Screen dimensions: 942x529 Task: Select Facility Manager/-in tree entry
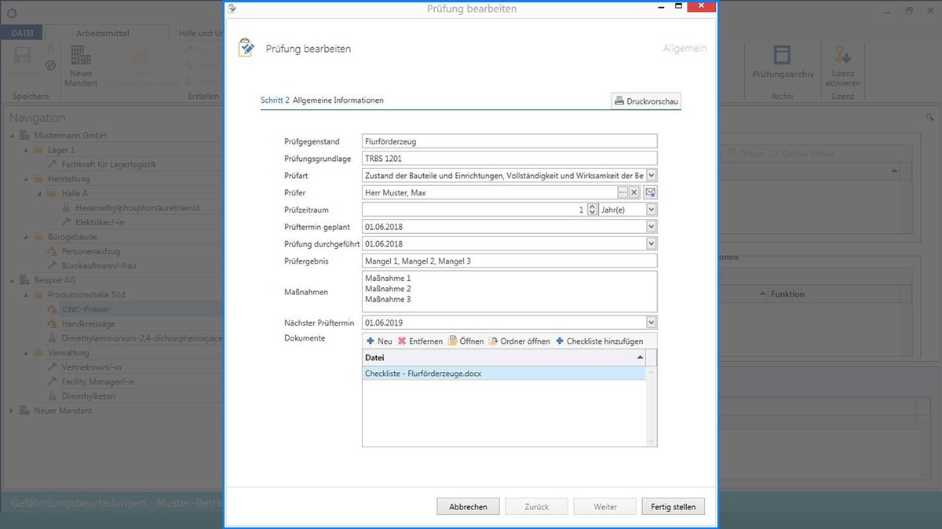[x=98, y=381]
